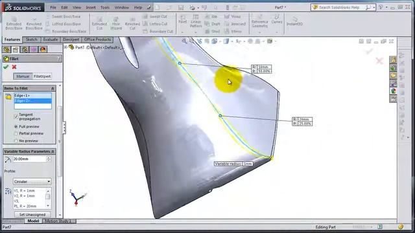The width and height of the screenshot is (415, 233).
Task: Click the Linear Pattern tool
Action: [x=196, y=21]
